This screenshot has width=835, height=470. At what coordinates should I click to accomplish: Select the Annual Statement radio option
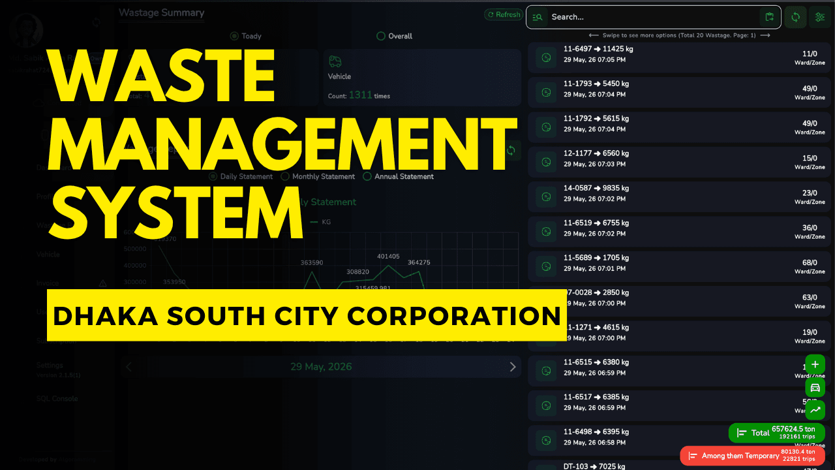367,176
